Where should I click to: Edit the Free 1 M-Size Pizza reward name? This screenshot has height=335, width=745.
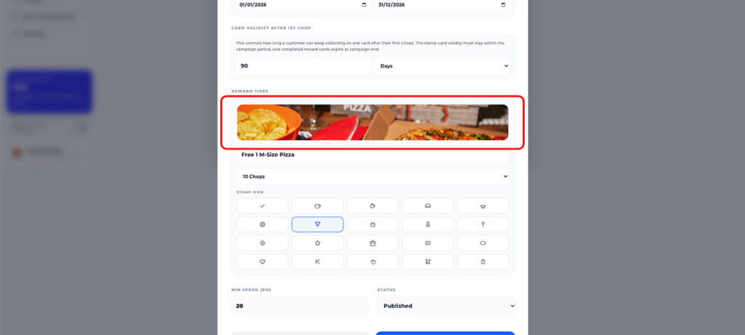pyautogui.click(x=372, y=156)
